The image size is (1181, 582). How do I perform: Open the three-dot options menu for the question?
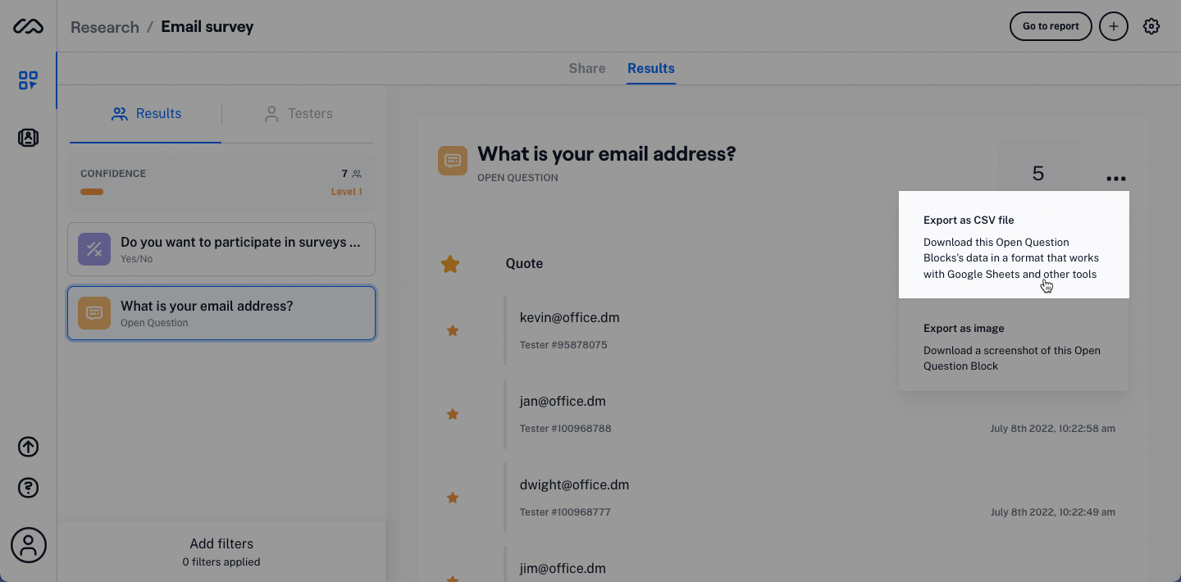click(x=1115, y=178)
